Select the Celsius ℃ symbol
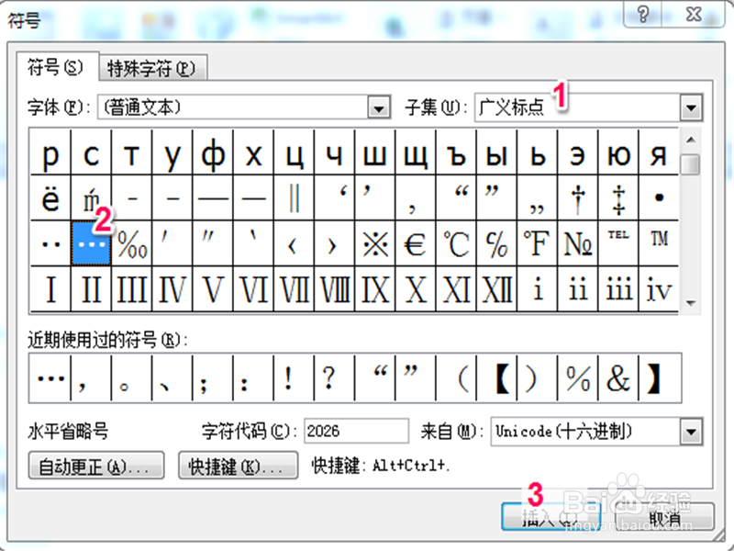Screen dimensions: 734x551 click(x=456, y=243)
